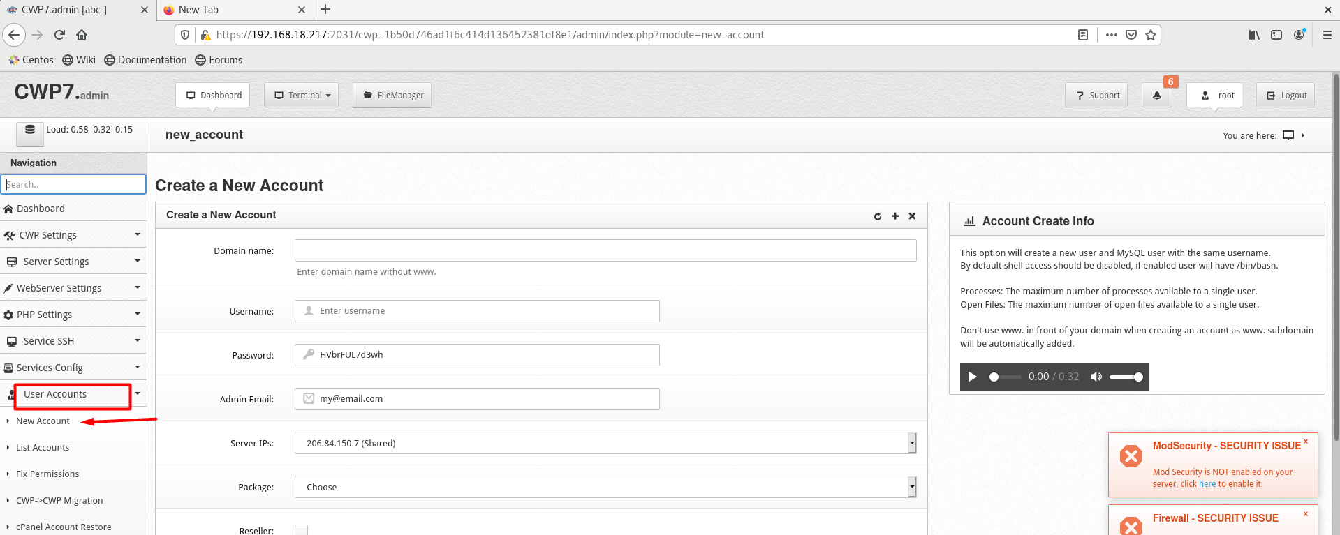Go back with the browser back arrow
The height and width of the screenshot is (535, 1340).
click(x=14, y=35)
